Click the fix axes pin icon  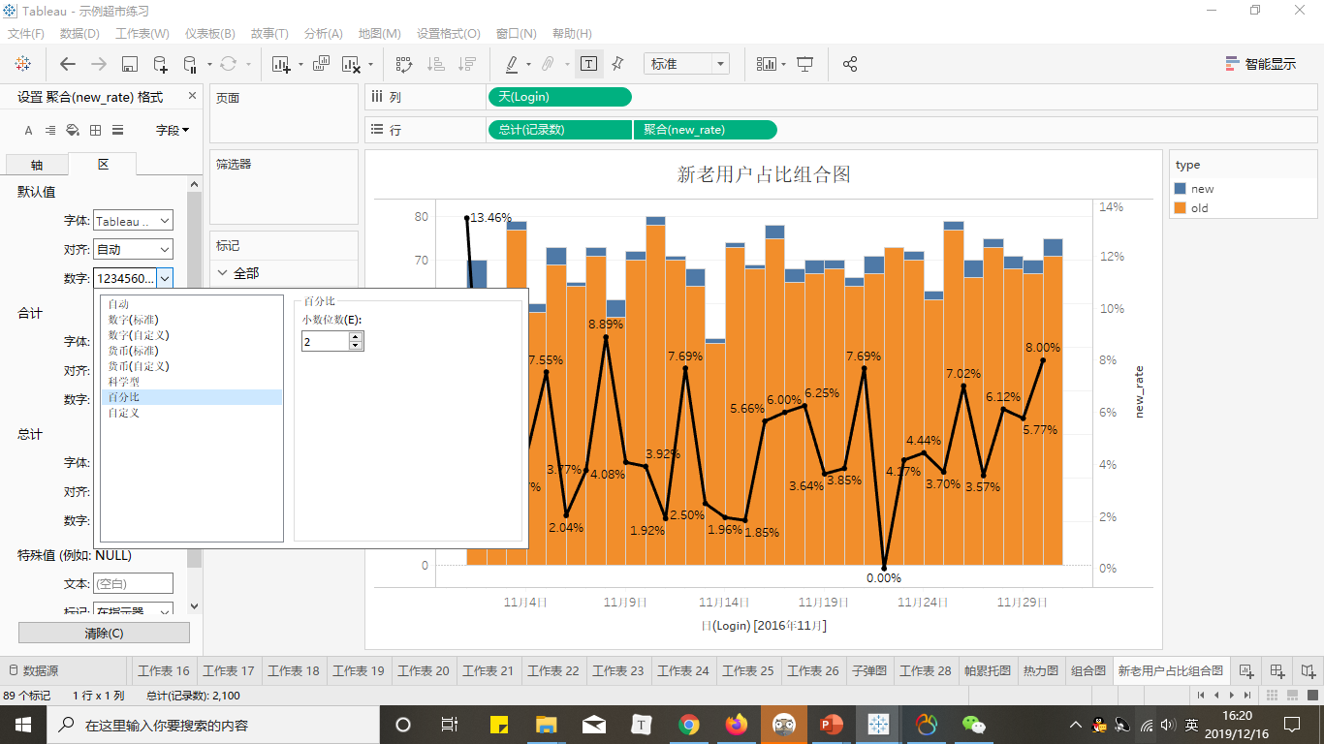(617, 64)
